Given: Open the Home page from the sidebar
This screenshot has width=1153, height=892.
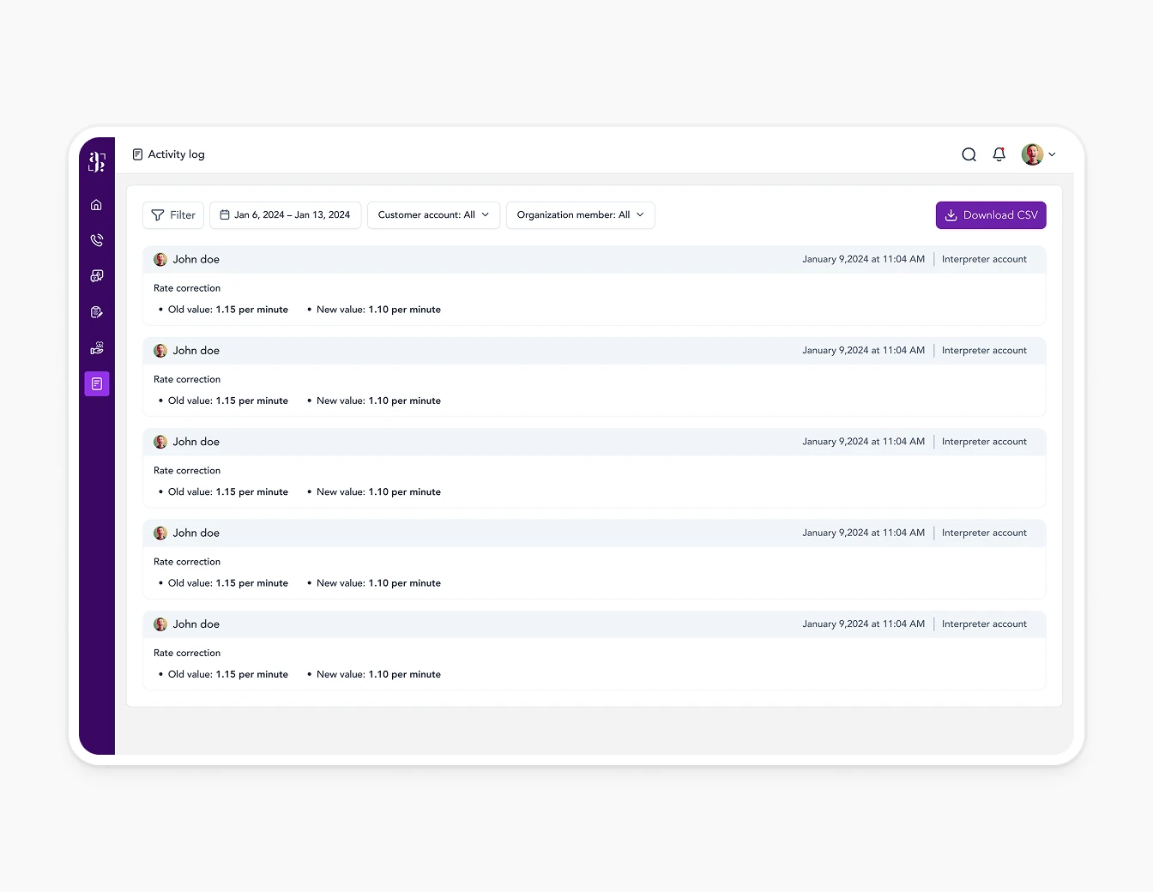Looking at the screenshot, I should click(x=96, y=204).
